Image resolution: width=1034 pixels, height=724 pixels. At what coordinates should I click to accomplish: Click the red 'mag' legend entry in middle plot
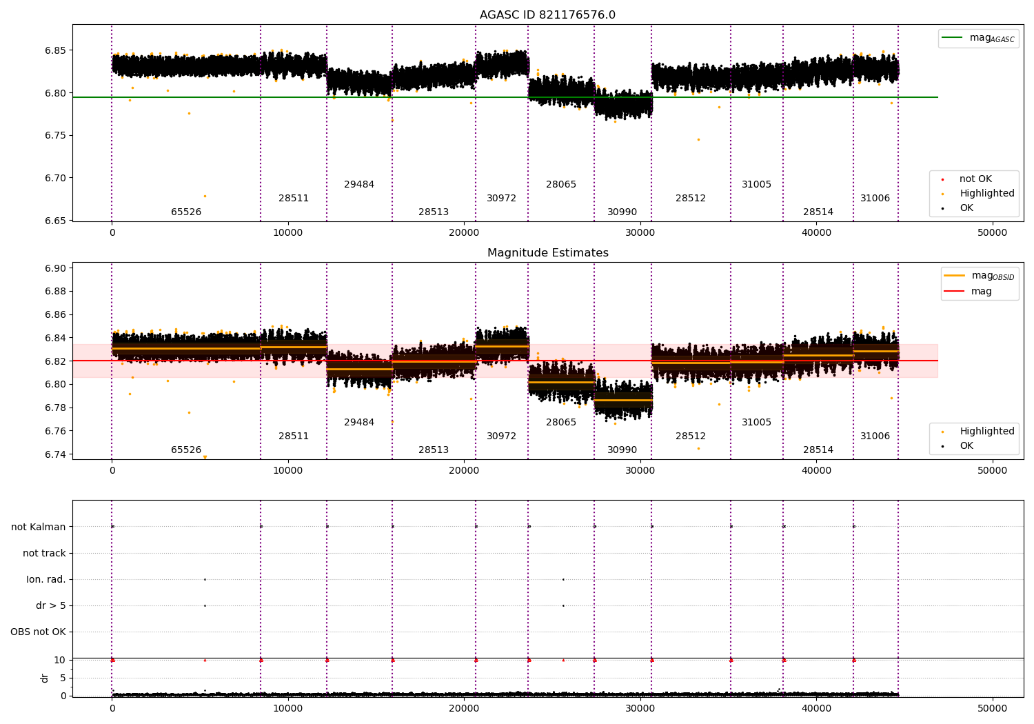pos(968,291)
